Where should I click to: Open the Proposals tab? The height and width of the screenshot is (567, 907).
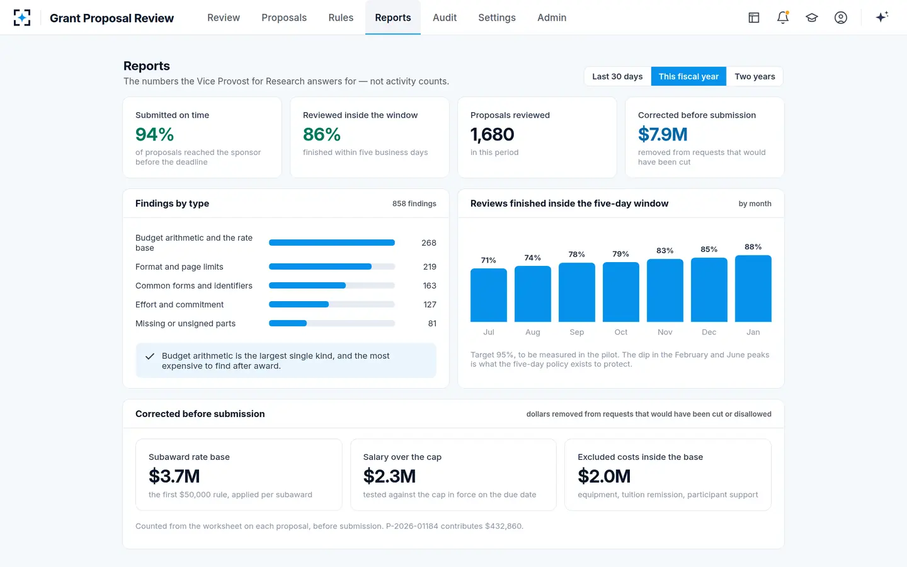point(284,18)
